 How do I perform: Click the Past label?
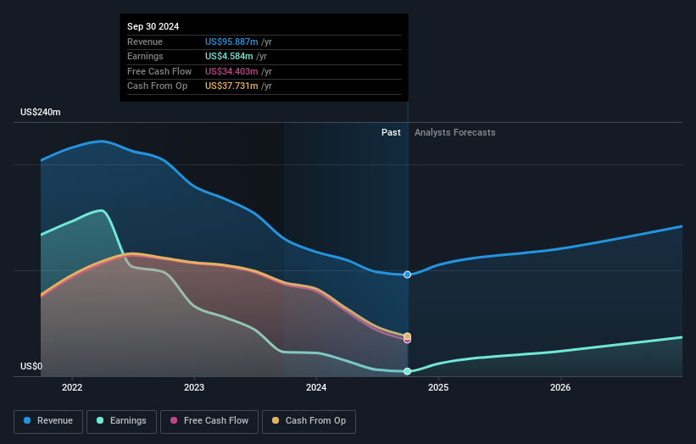tap(391, 132)
